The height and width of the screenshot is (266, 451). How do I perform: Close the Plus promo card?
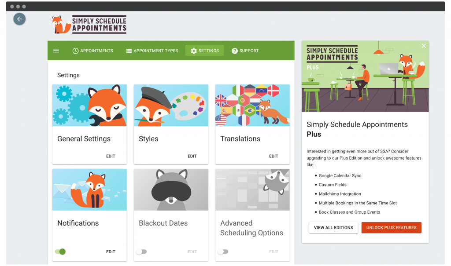(x=424, y=46)
